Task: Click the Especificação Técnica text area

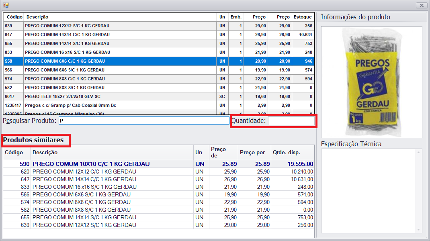Action: (x=369, y=191)
